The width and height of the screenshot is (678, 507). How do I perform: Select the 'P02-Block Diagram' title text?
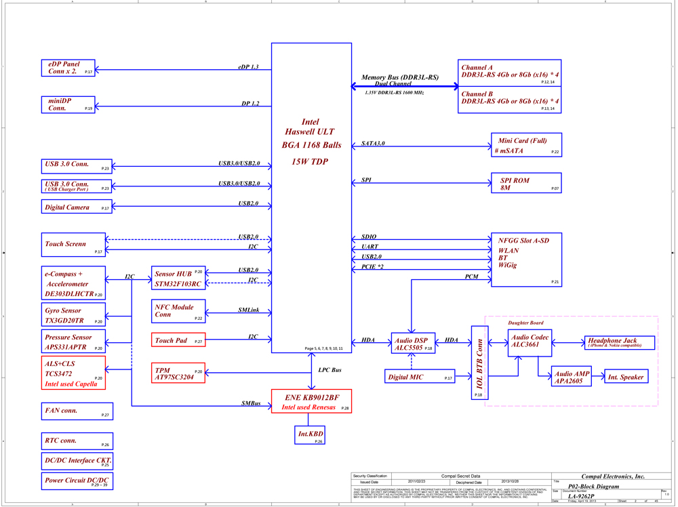593,486
